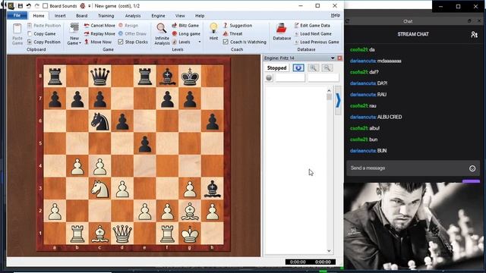Open the Help tab next to View
Screen dimensions: 486x273
200,16
